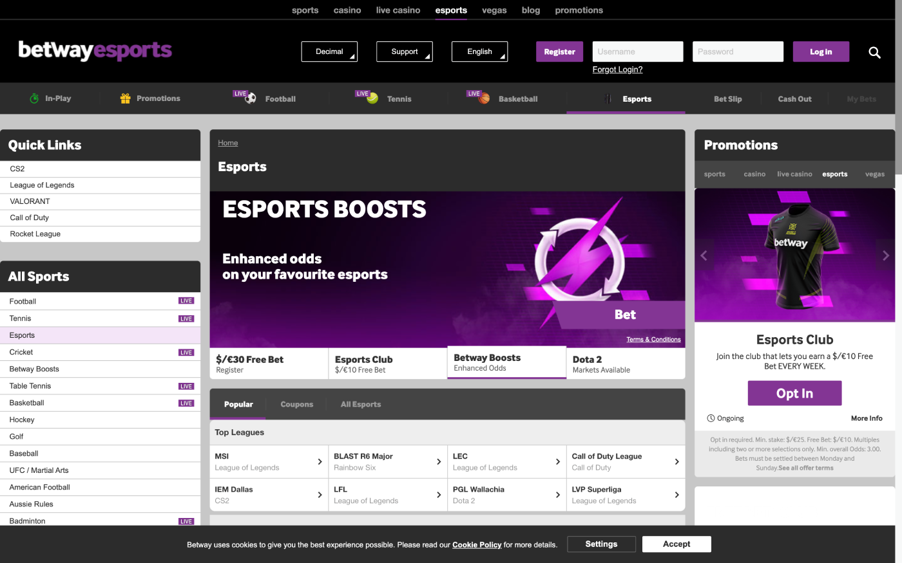Image resolution: width=902 pixels, height=563 pixels.
Task: Open the Cookie Policy link
Action: (x=477, y=544)
